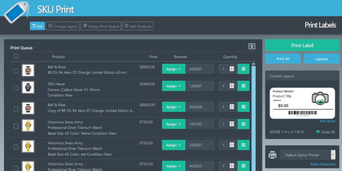Image resolution: width=342 pixels, height=171 pixels.
Task: Open Assign dropdown for barcode 100793
Action: point(174,124)
